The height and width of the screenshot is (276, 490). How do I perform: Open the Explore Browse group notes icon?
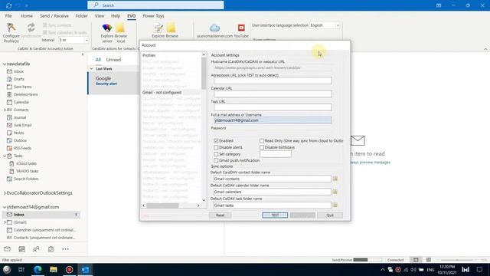pyautogui.click(x=158, y=28)
